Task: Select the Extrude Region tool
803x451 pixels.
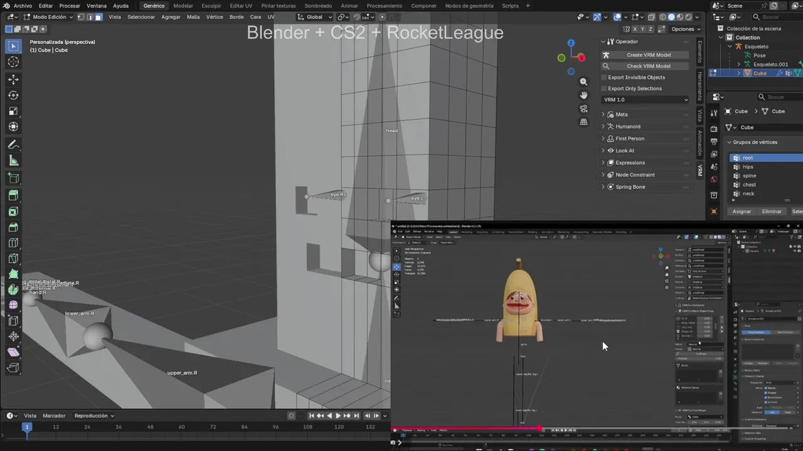Action: (x=13, y=196)
